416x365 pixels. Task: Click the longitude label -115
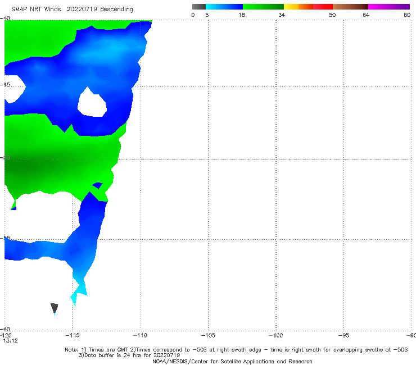pos(73,335)
